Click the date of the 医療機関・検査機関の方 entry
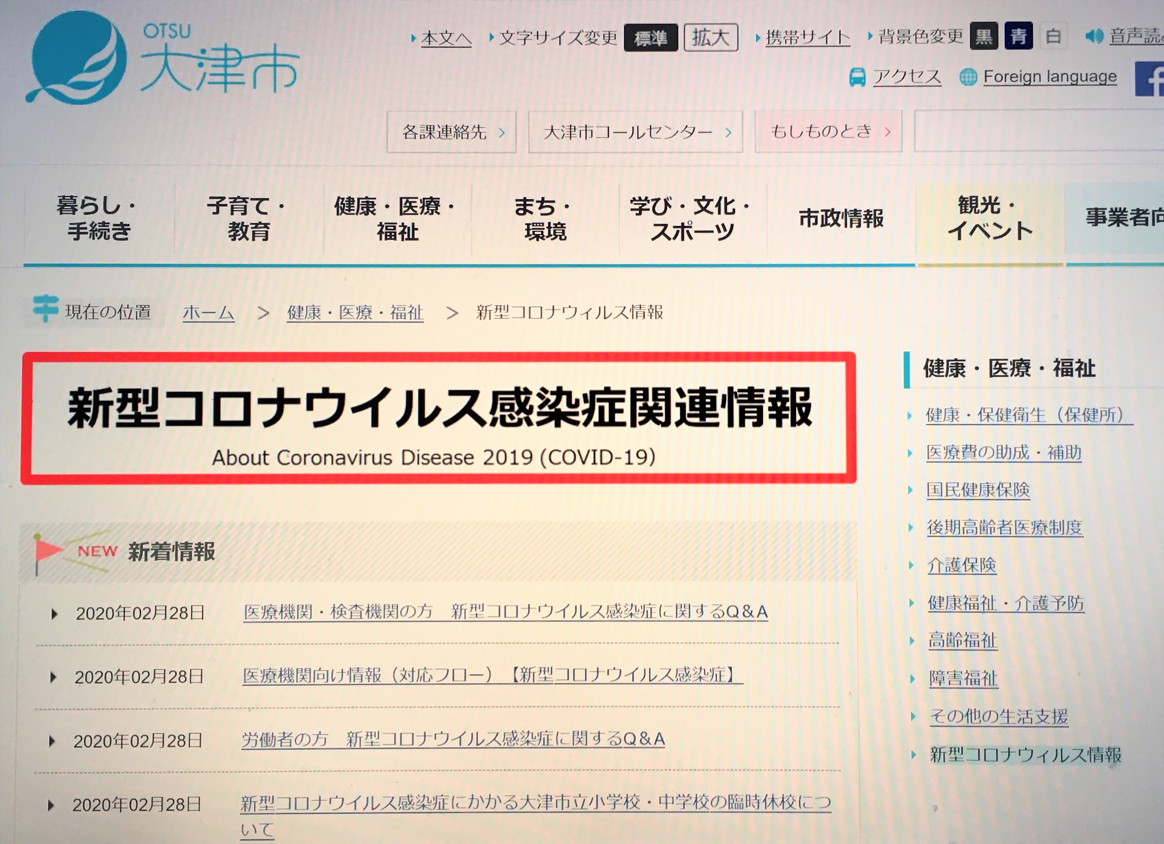This screenshot has height=844, width=1164. tap(140, 613)
